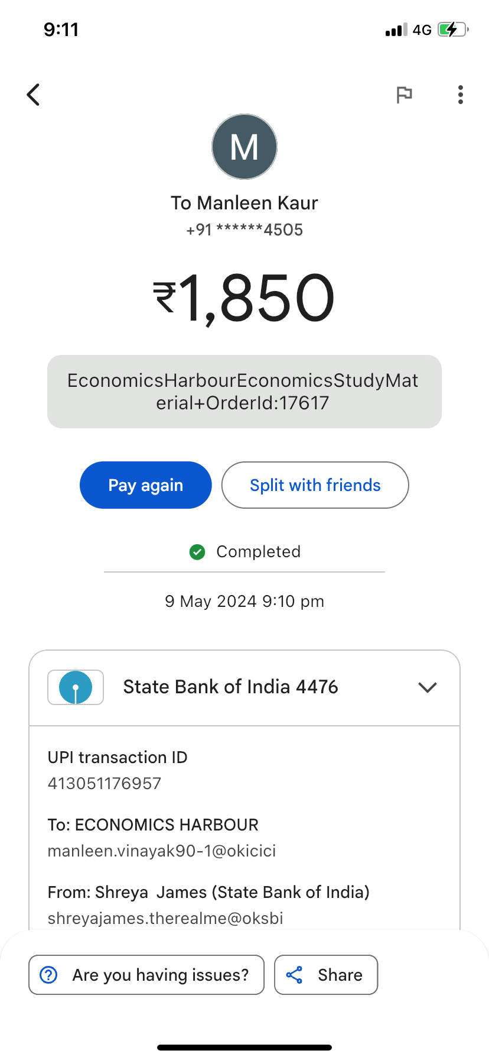Tap the battery status icon
Viewport: 489px width, 1060px height.
(x=452, y=30)
